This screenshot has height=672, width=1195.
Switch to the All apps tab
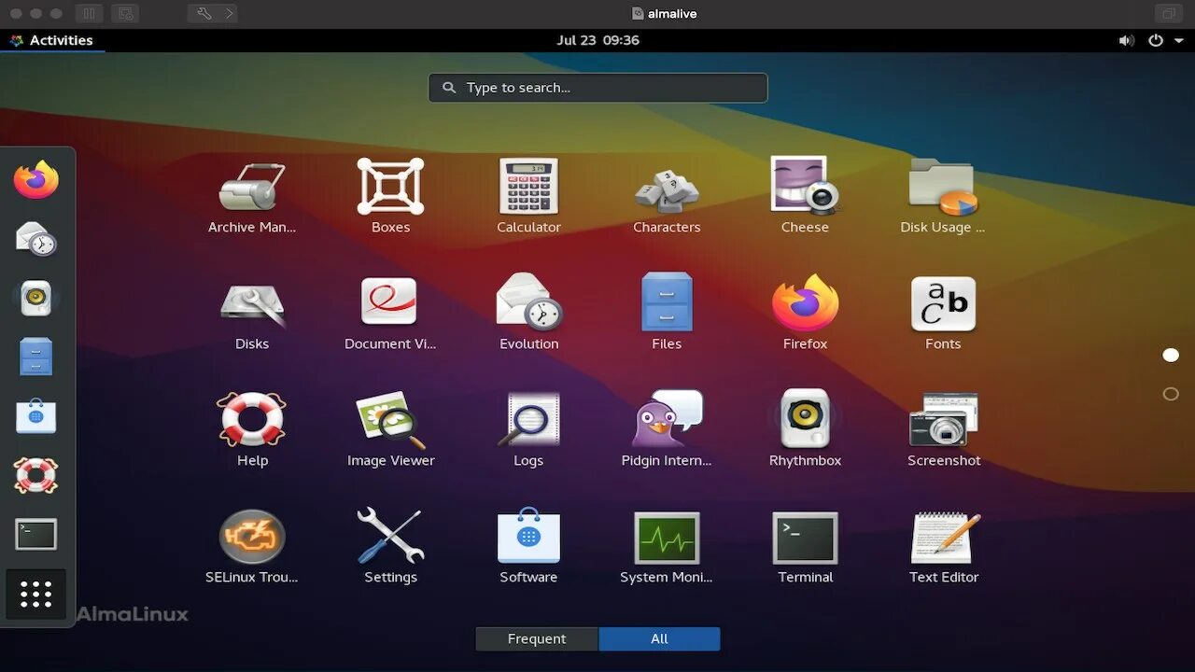659,638
